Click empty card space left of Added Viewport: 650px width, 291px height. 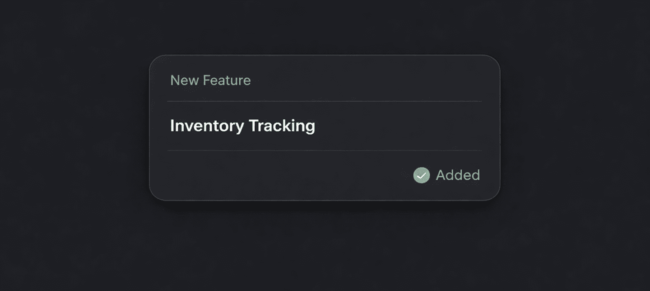point(280,175)
